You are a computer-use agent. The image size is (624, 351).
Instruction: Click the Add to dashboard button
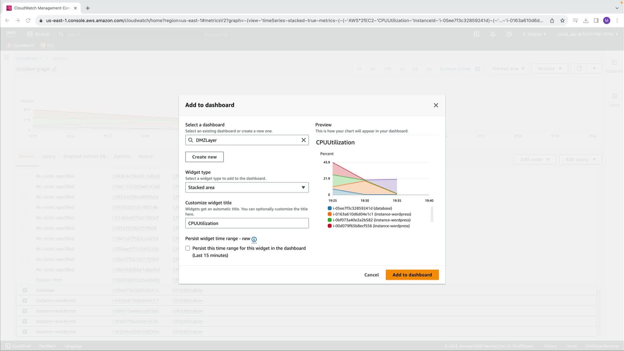pyautogui.click(x=412, y=275)
